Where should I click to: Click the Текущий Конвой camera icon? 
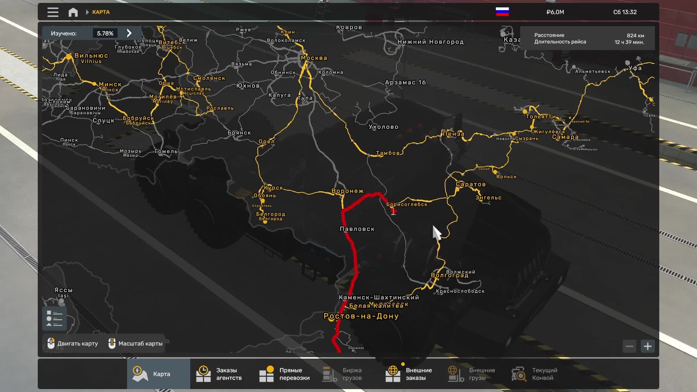pos(519,374)
